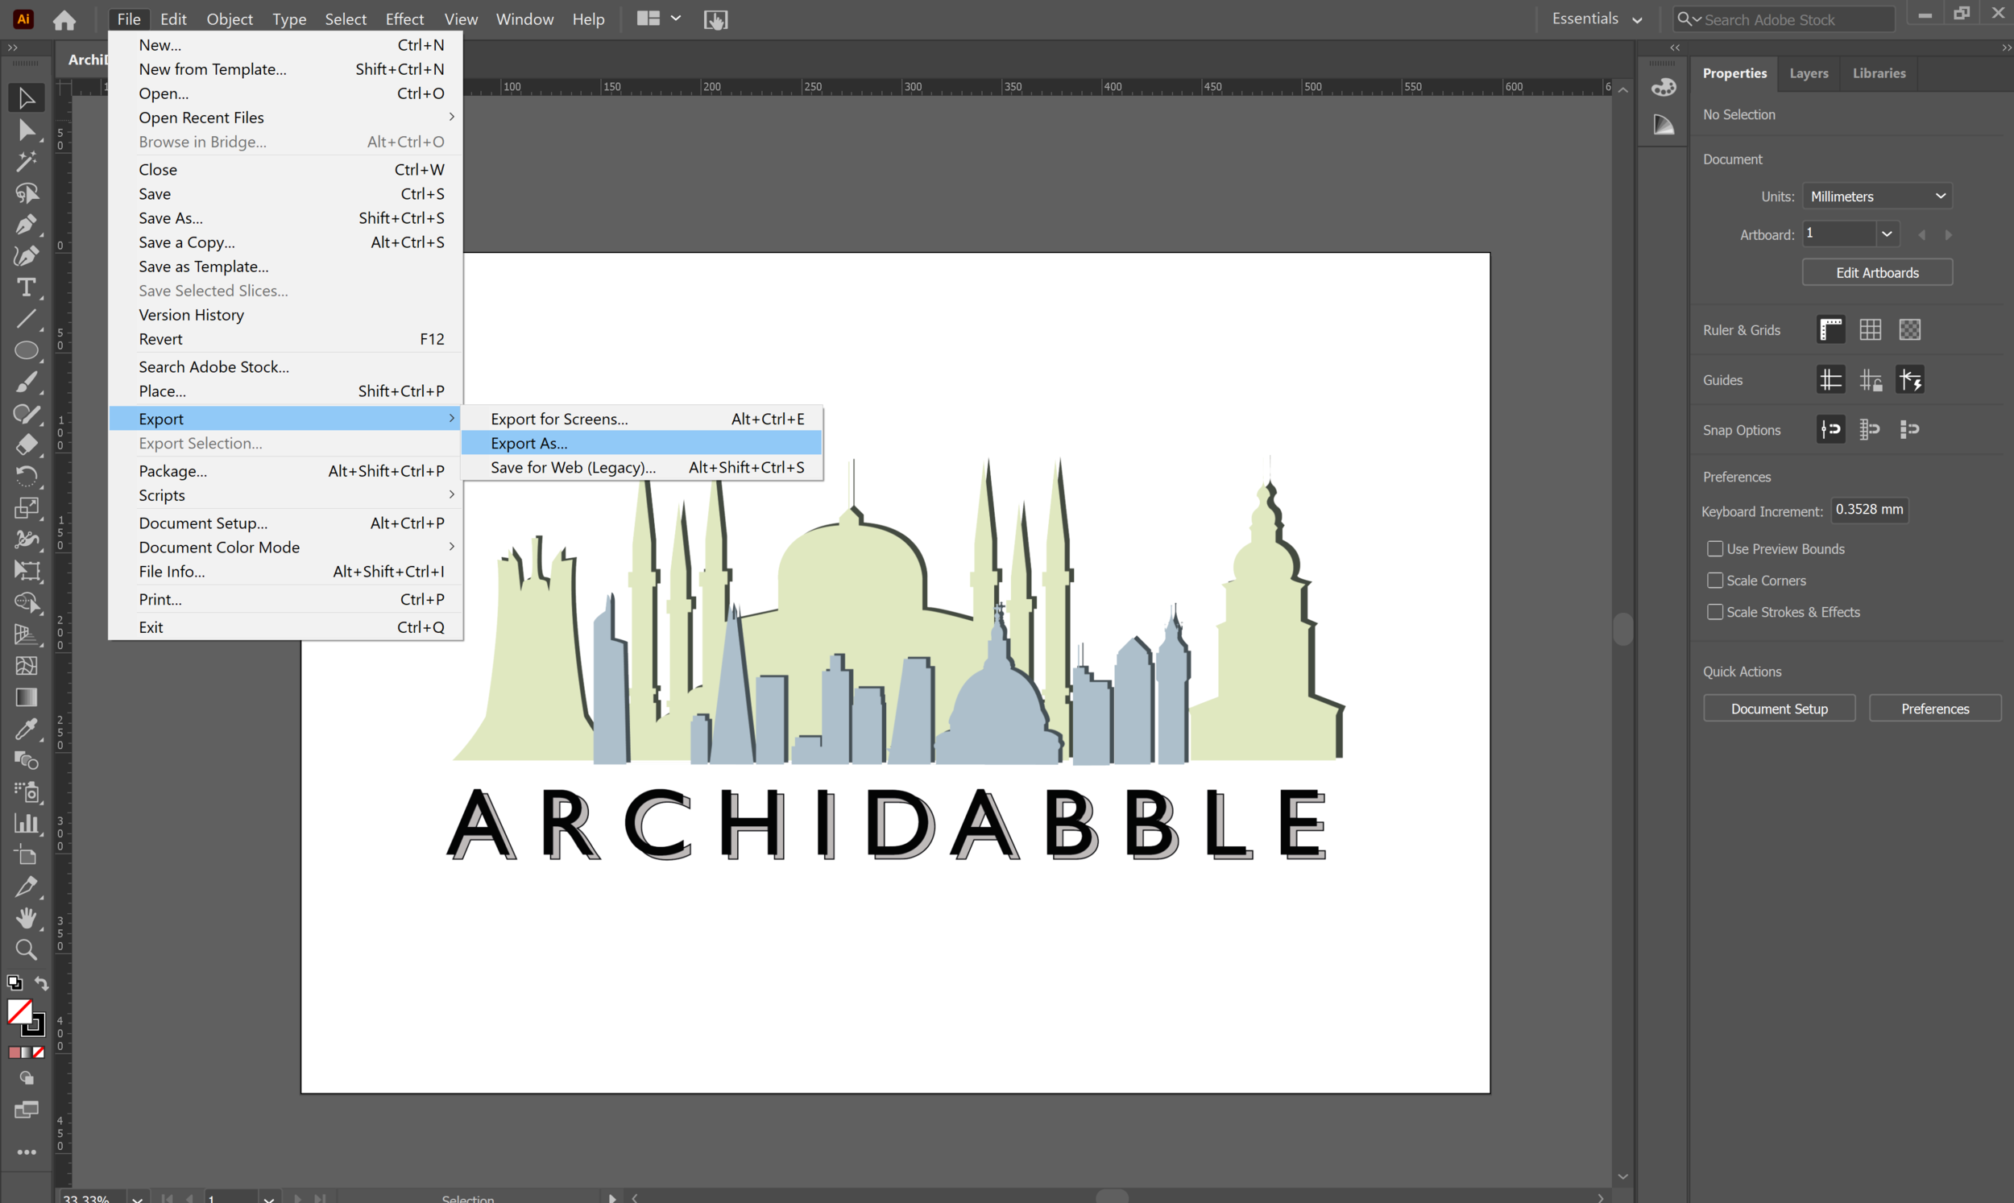This screenshot has height=1203, width=2014.
Task: Choose Export As... from submenu
Action: [641, 444]
